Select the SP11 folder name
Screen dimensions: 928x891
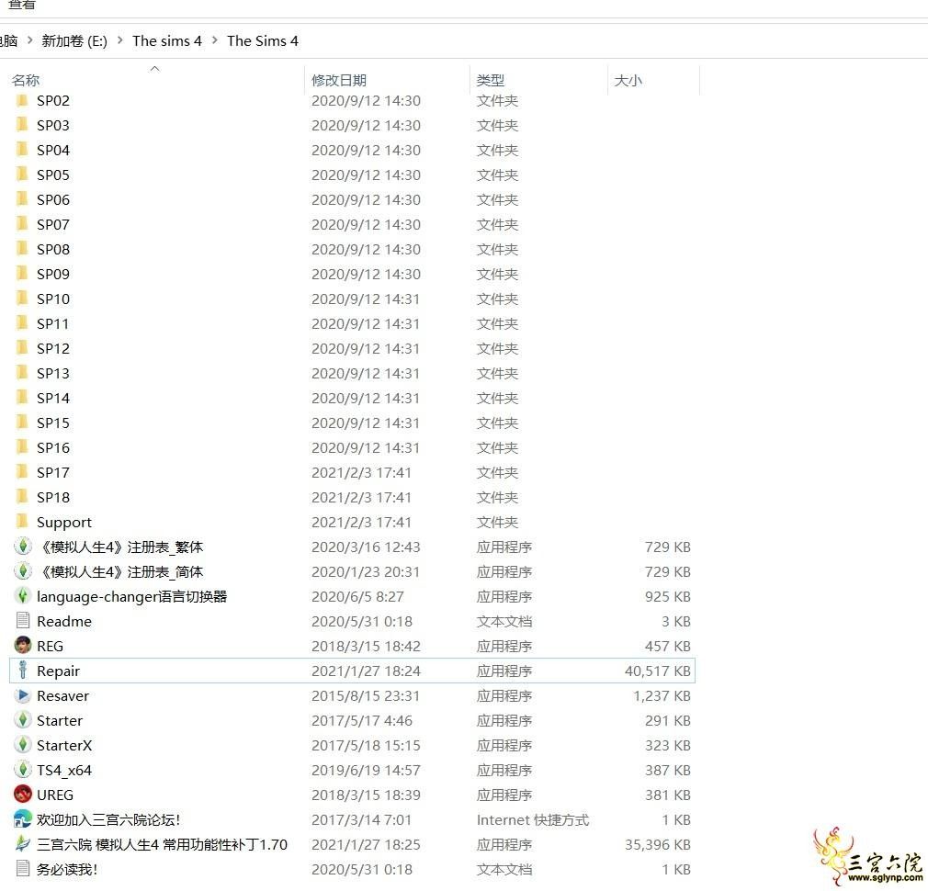click(x=53, y=324)
